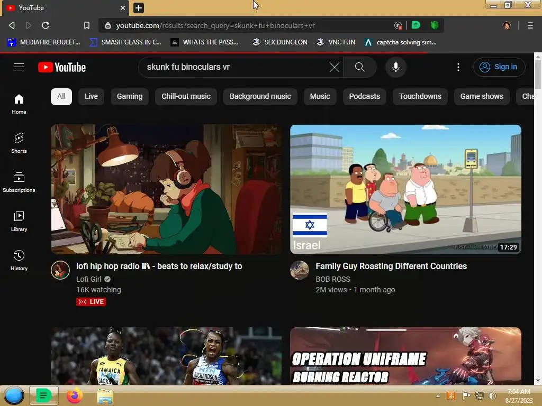Image resolution: width=542 pixels, height=406 pixels.
Task: Open the file explorer taskbar icon
Action: pyautogui.click(x=105, y=396)
